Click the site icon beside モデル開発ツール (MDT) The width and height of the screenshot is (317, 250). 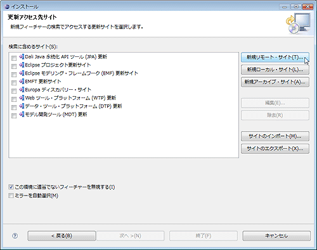(22, 115)
